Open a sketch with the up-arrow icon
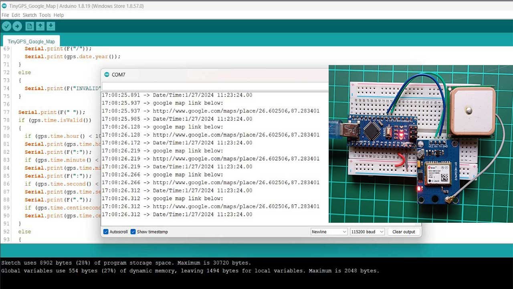Image resolution: width=513 pixels, height=289 pixels. 40,26
